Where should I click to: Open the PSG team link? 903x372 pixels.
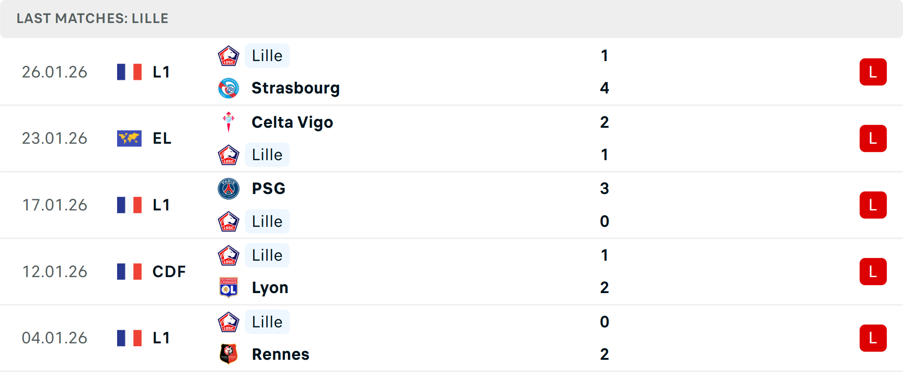tap(269, 189)
